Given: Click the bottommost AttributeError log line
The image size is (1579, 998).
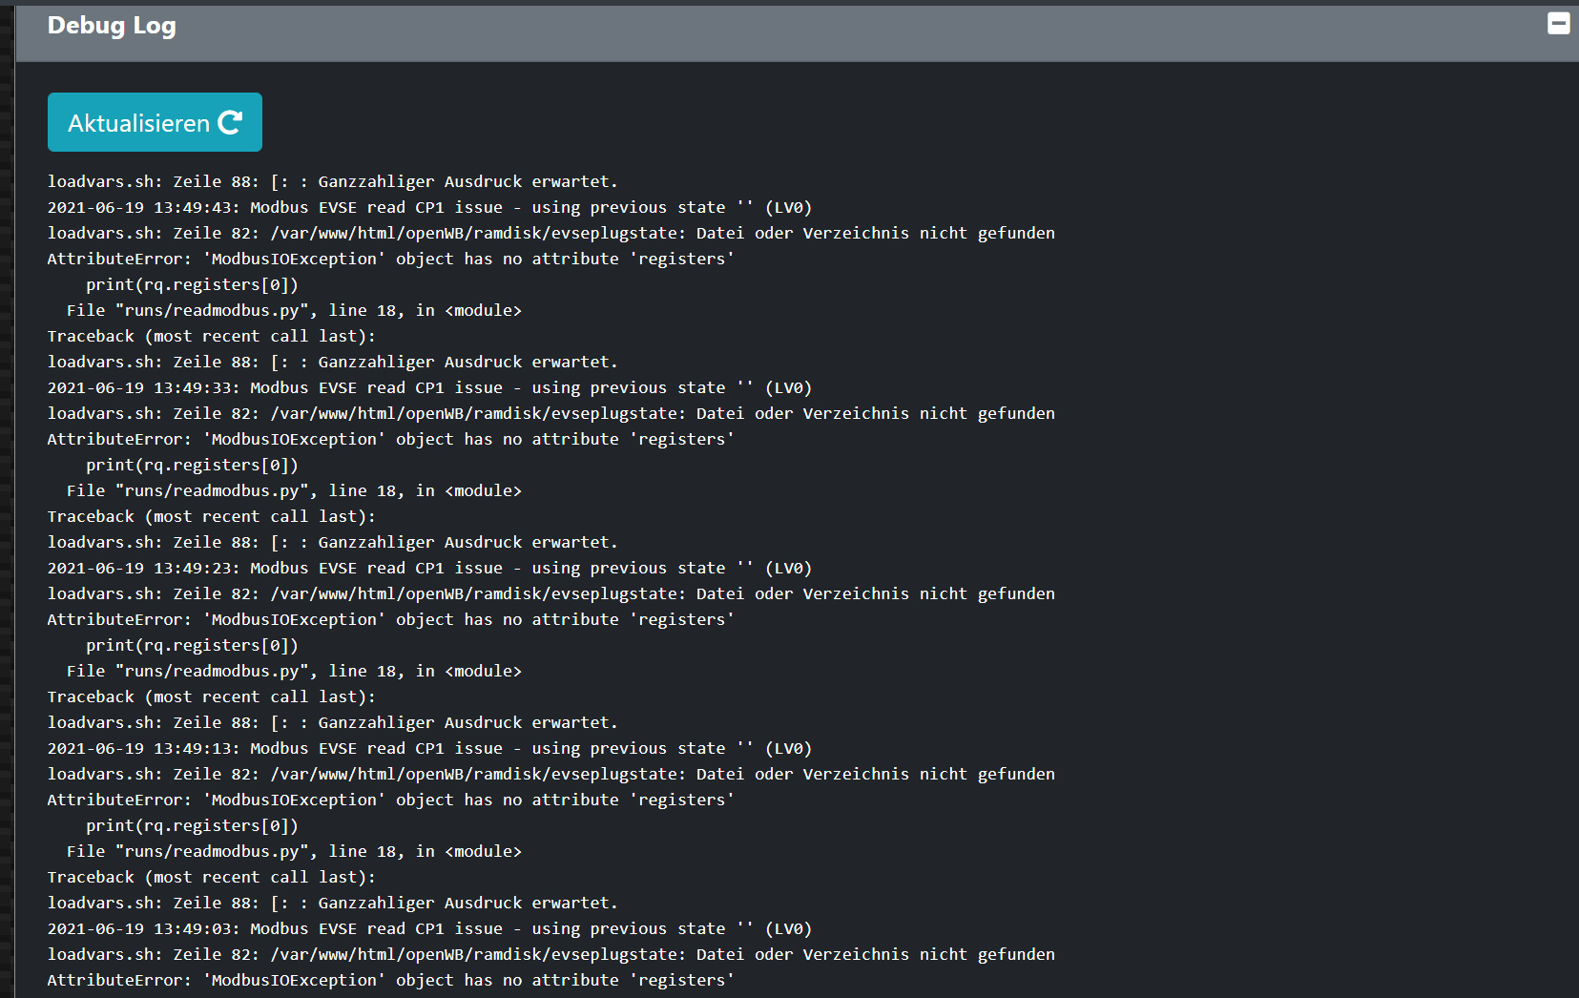Looking at the screenshot, I should (x=390, y=980).
